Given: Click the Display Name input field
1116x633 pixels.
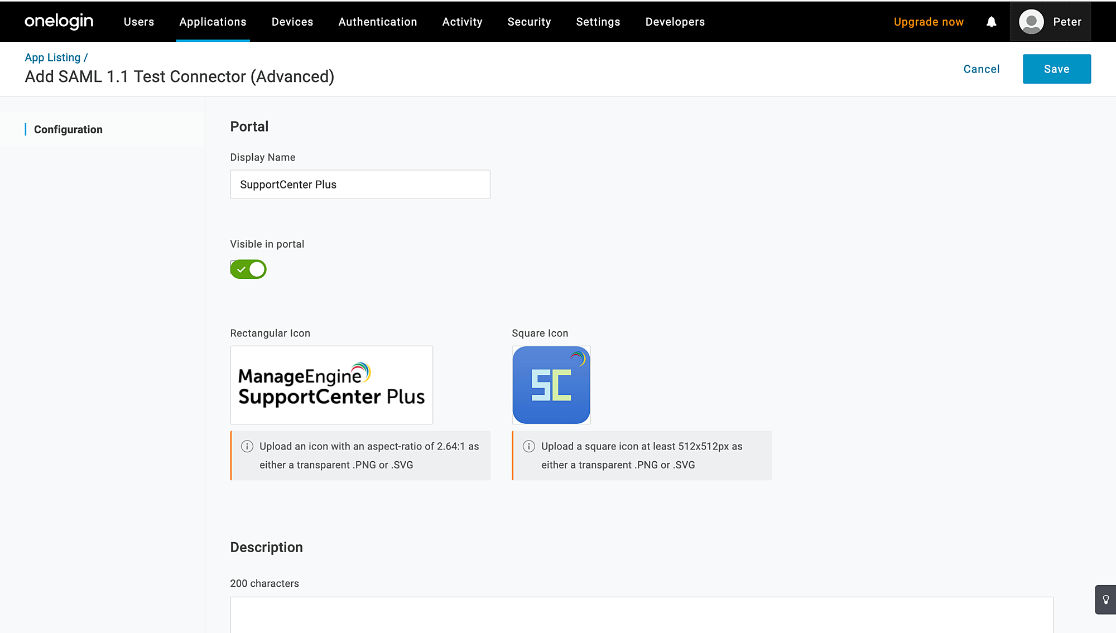Looking at the screenshot, I should click(x=360, y=185).
